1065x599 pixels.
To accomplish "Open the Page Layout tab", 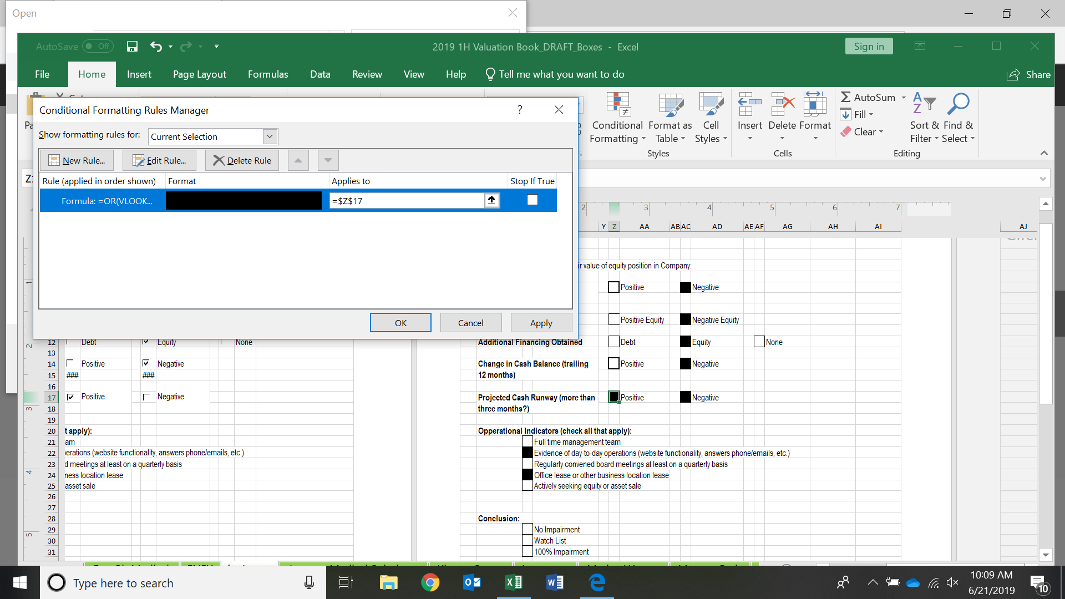I will 199,74.
